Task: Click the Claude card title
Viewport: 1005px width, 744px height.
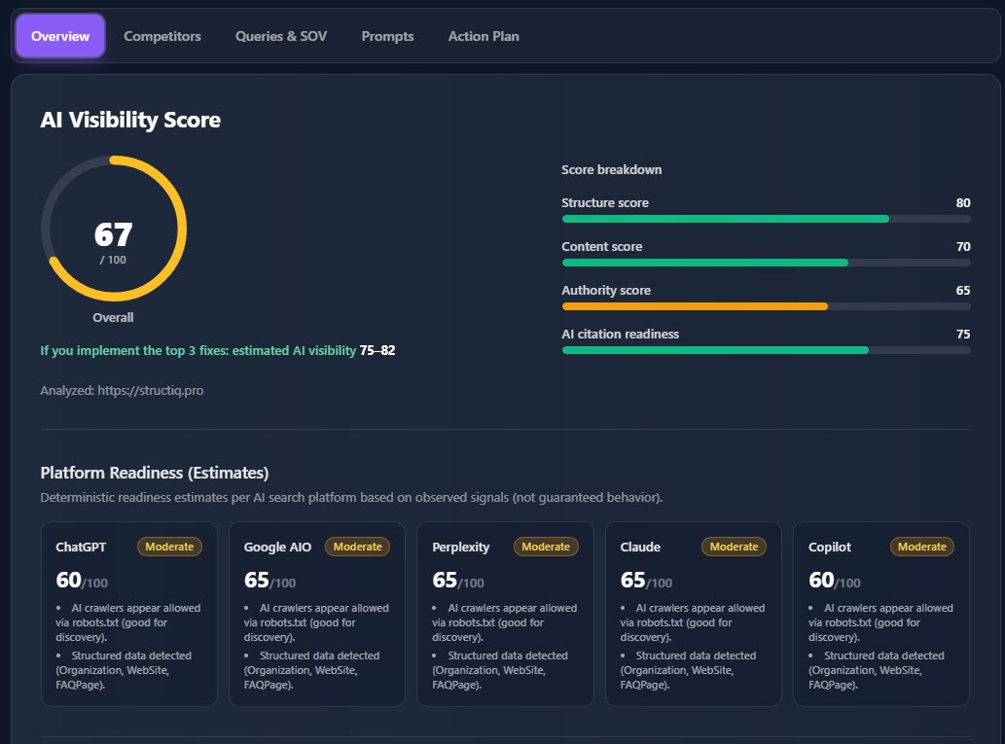Action: point(640,548)
